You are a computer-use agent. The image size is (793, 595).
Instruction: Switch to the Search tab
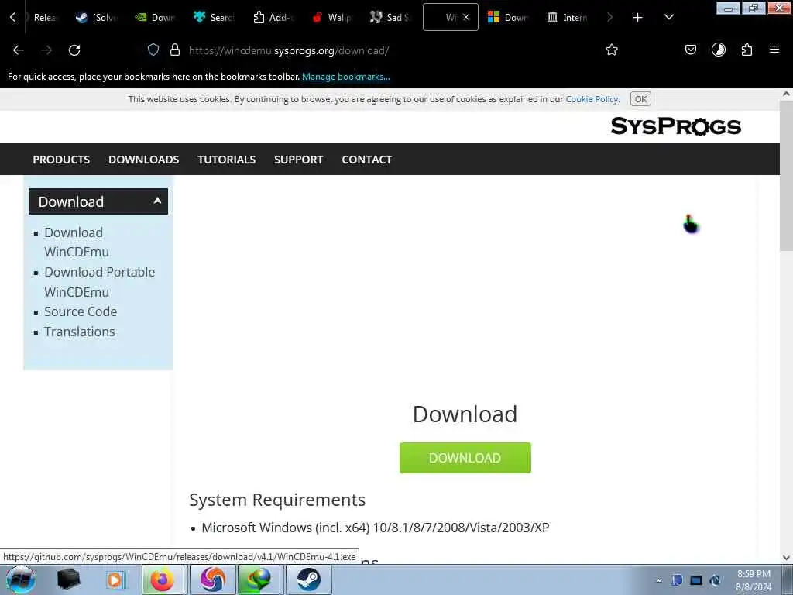click(x=214, y=17)
